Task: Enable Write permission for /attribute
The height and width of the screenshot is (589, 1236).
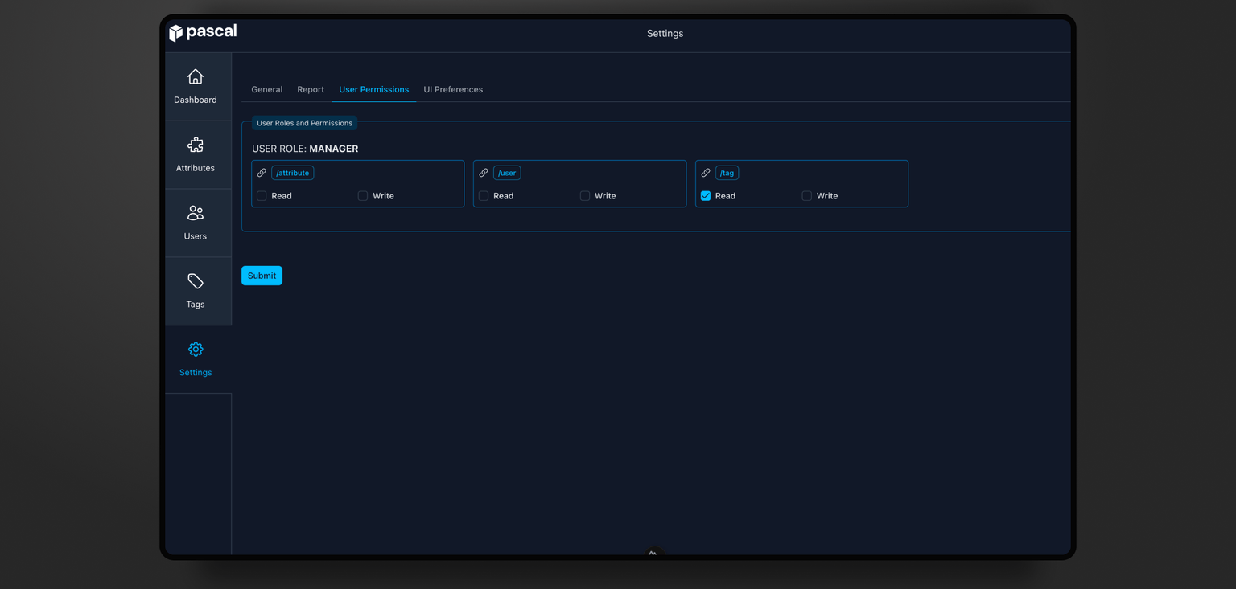Action: [x=363, y=196]
